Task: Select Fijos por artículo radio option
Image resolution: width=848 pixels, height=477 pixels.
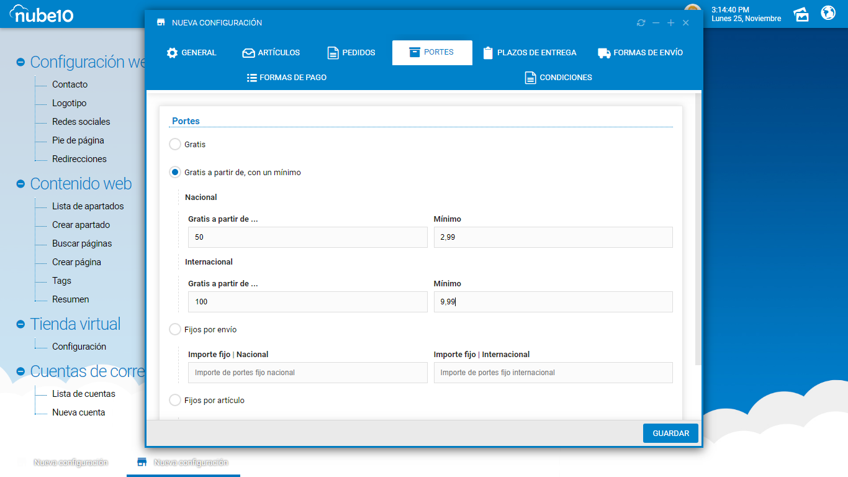Action: (175, 401)
